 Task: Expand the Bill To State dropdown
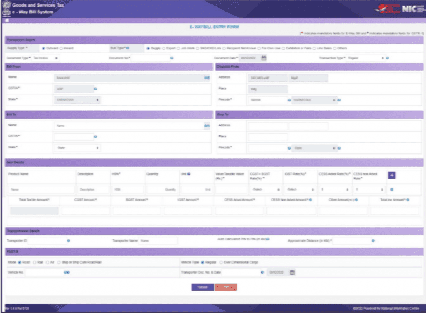tap(77, 148)
